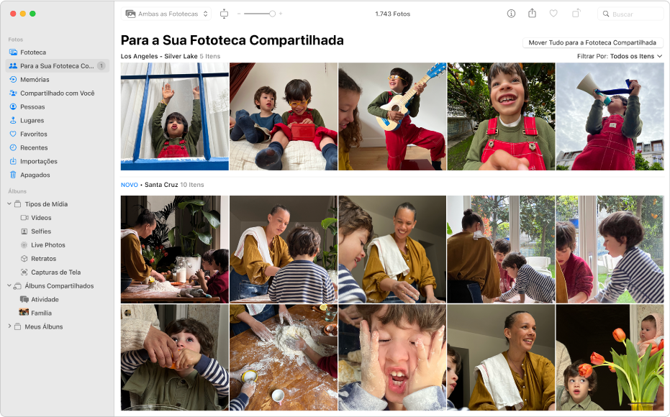Open the Ambas as Fototecas dropdown
This screenshot has width=670, height=417.
[x=166, y=14]
